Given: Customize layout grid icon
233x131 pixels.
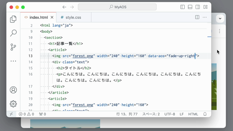Looking at the screenshot, I should coord(205,7).
